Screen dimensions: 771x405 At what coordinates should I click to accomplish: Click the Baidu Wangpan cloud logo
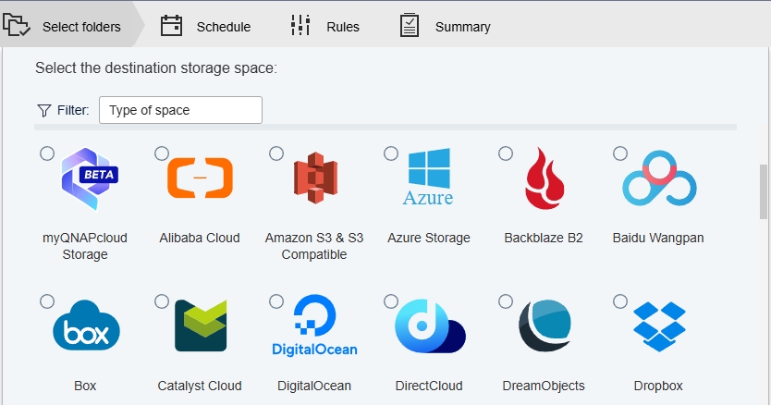659,178
